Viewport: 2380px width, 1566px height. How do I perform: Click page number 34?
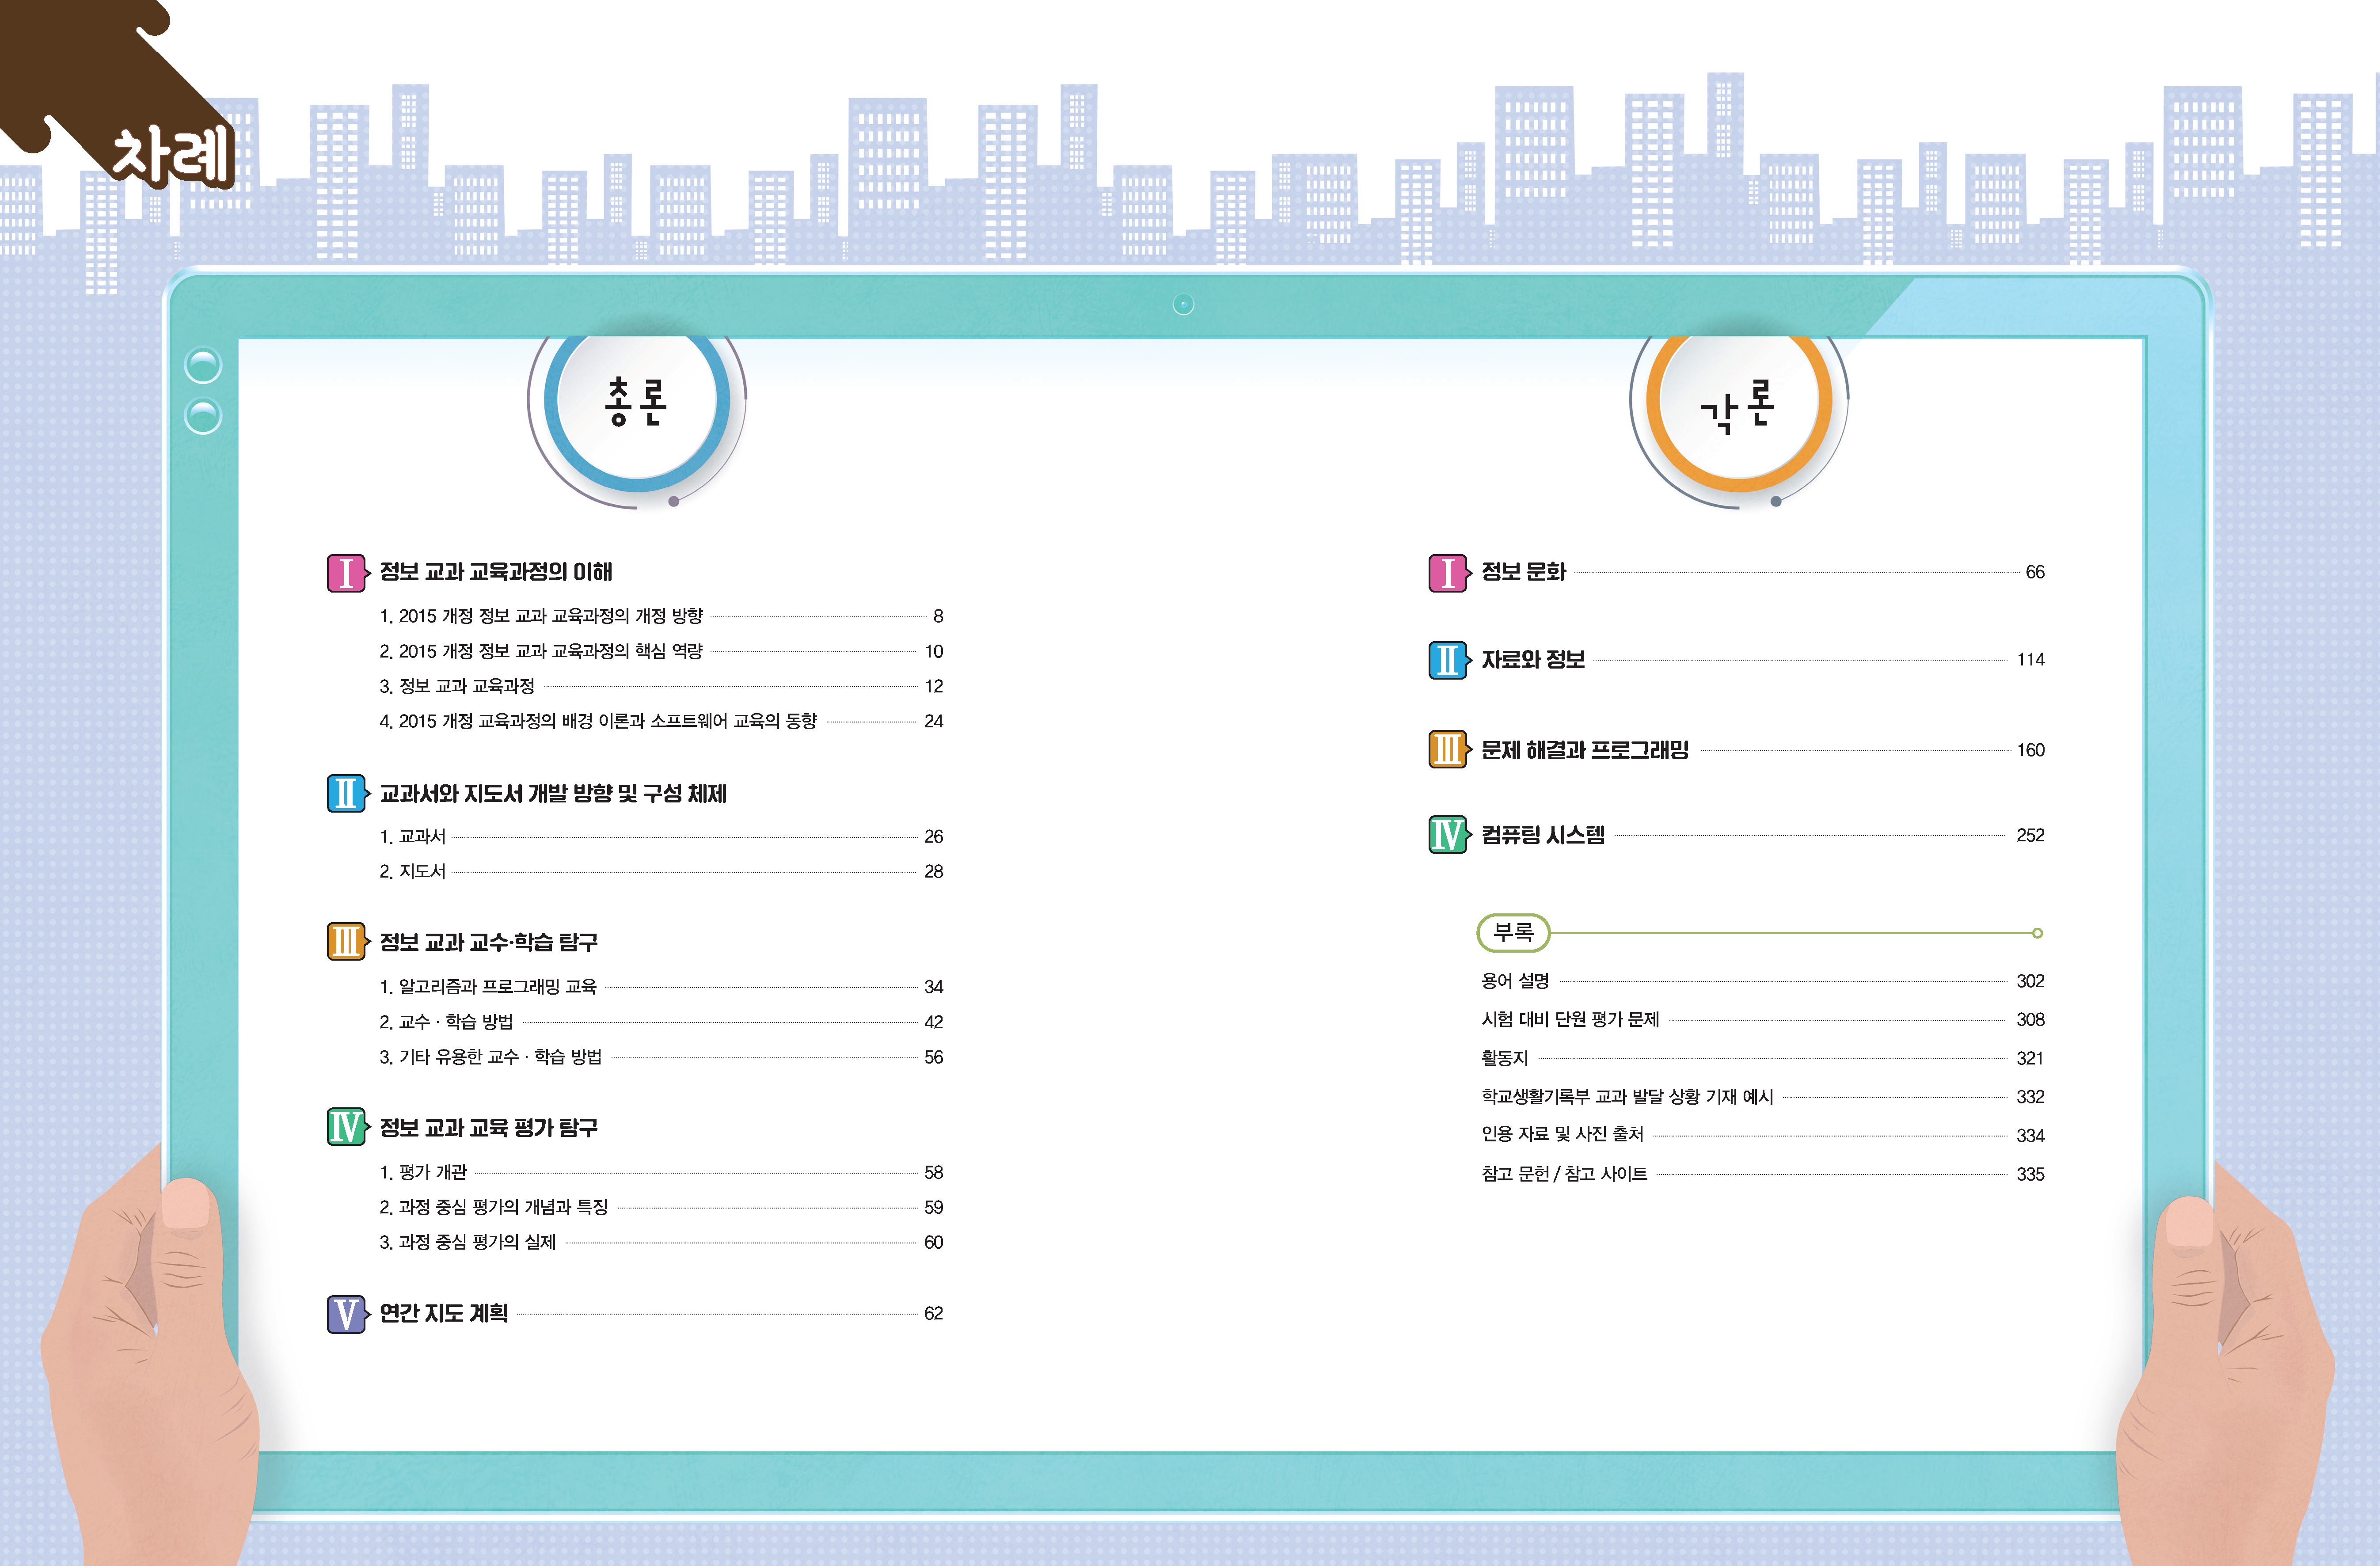(x=934, y=987)
